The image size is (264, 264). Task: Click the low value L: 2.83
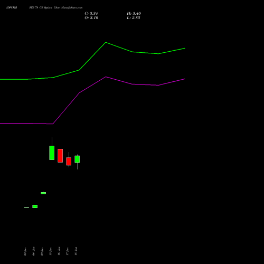coord(134,18)
